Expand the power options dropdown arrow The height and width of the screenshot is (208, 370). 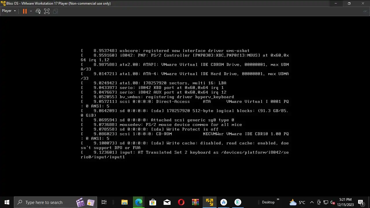point(31,11)
